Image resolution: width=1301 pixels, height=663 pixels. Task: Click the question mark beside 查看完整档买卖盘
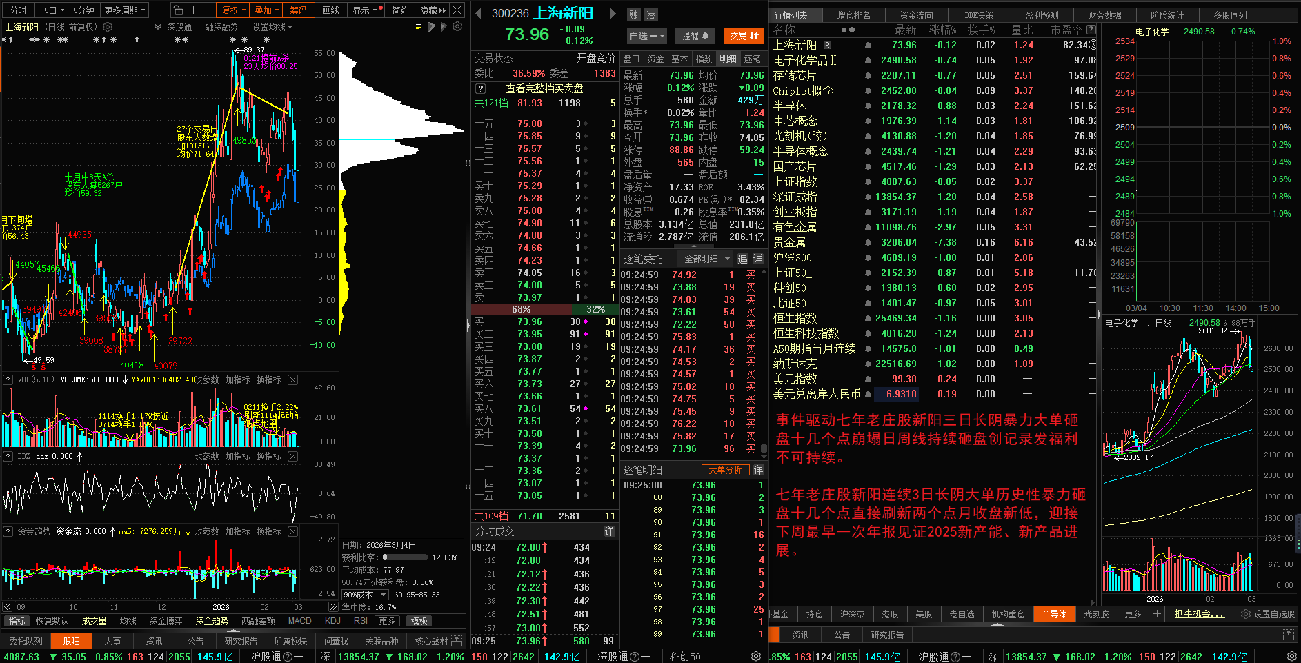point(481,89)
